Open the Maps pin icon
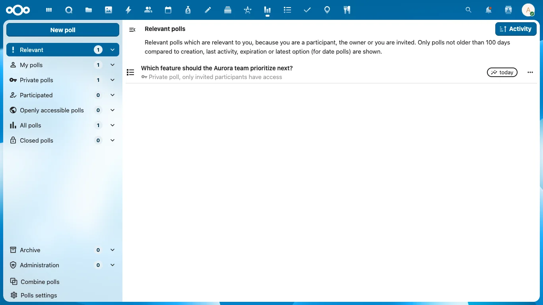543x305 pixels. (327, 10)
